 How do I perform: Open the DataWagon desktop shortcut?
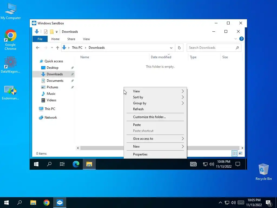(11, 65)
